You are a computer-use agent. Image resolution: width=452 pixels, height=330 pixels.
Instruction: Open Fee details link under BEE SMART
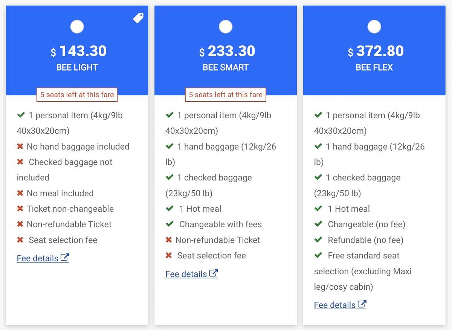point(186,274)
